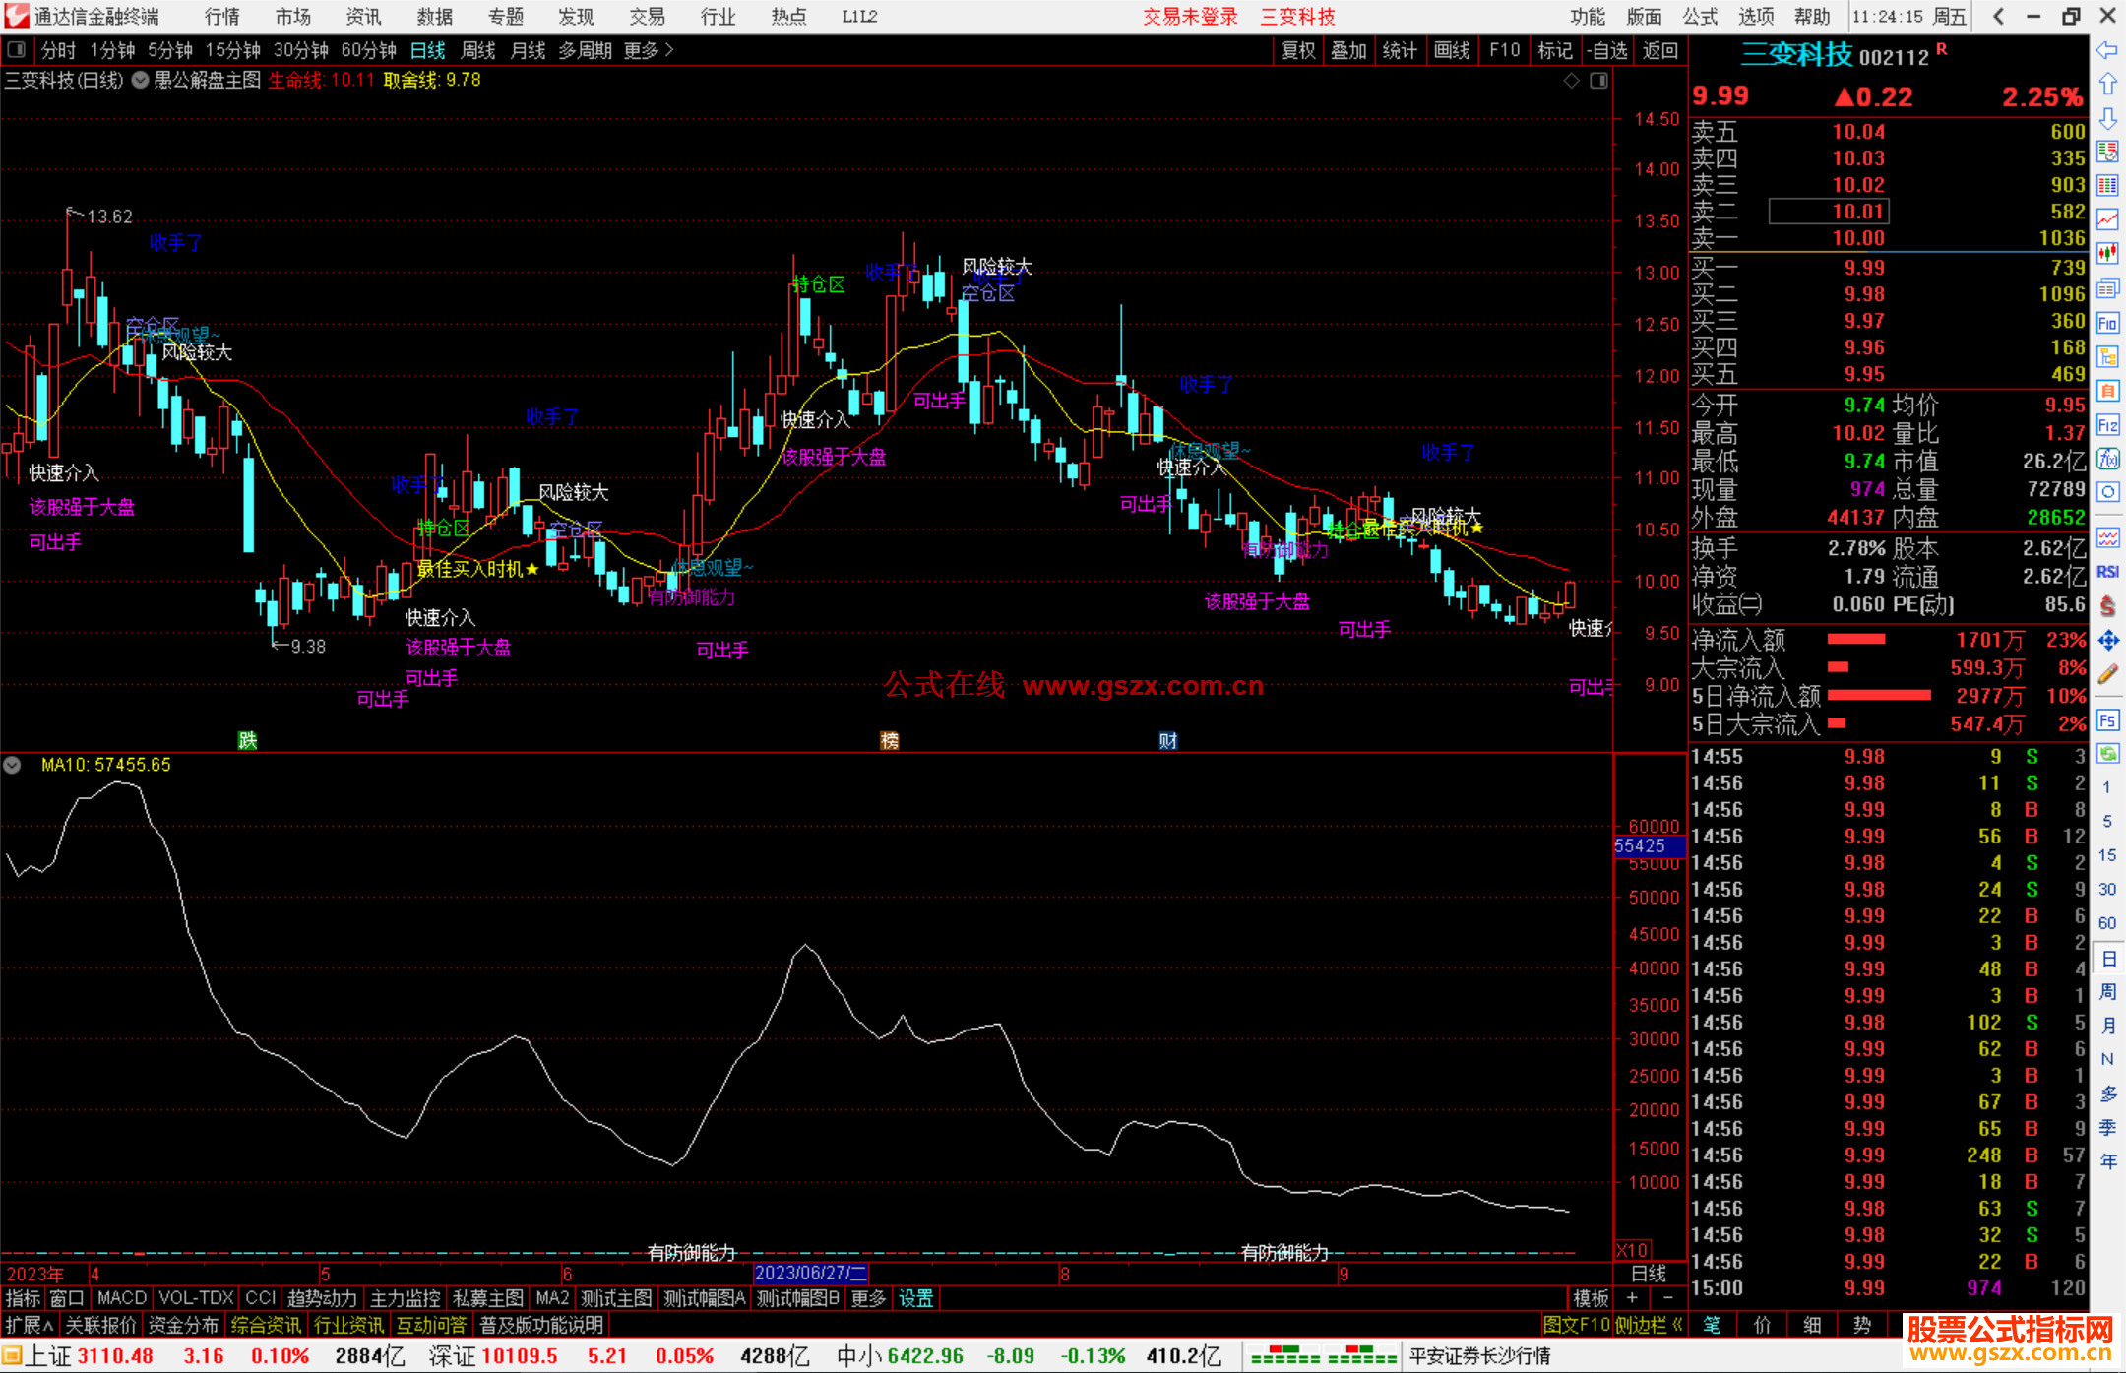
Task: Collapse the 侧边栏 sidebar
Action: point(1649,1325)
